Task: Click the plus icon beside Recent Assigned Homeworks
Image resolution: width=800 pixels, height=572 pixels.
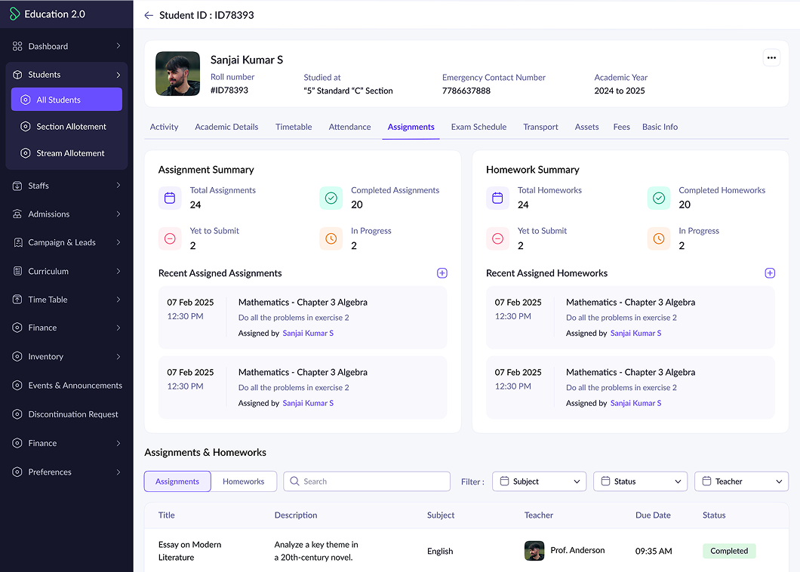Action: click(770, 273)
